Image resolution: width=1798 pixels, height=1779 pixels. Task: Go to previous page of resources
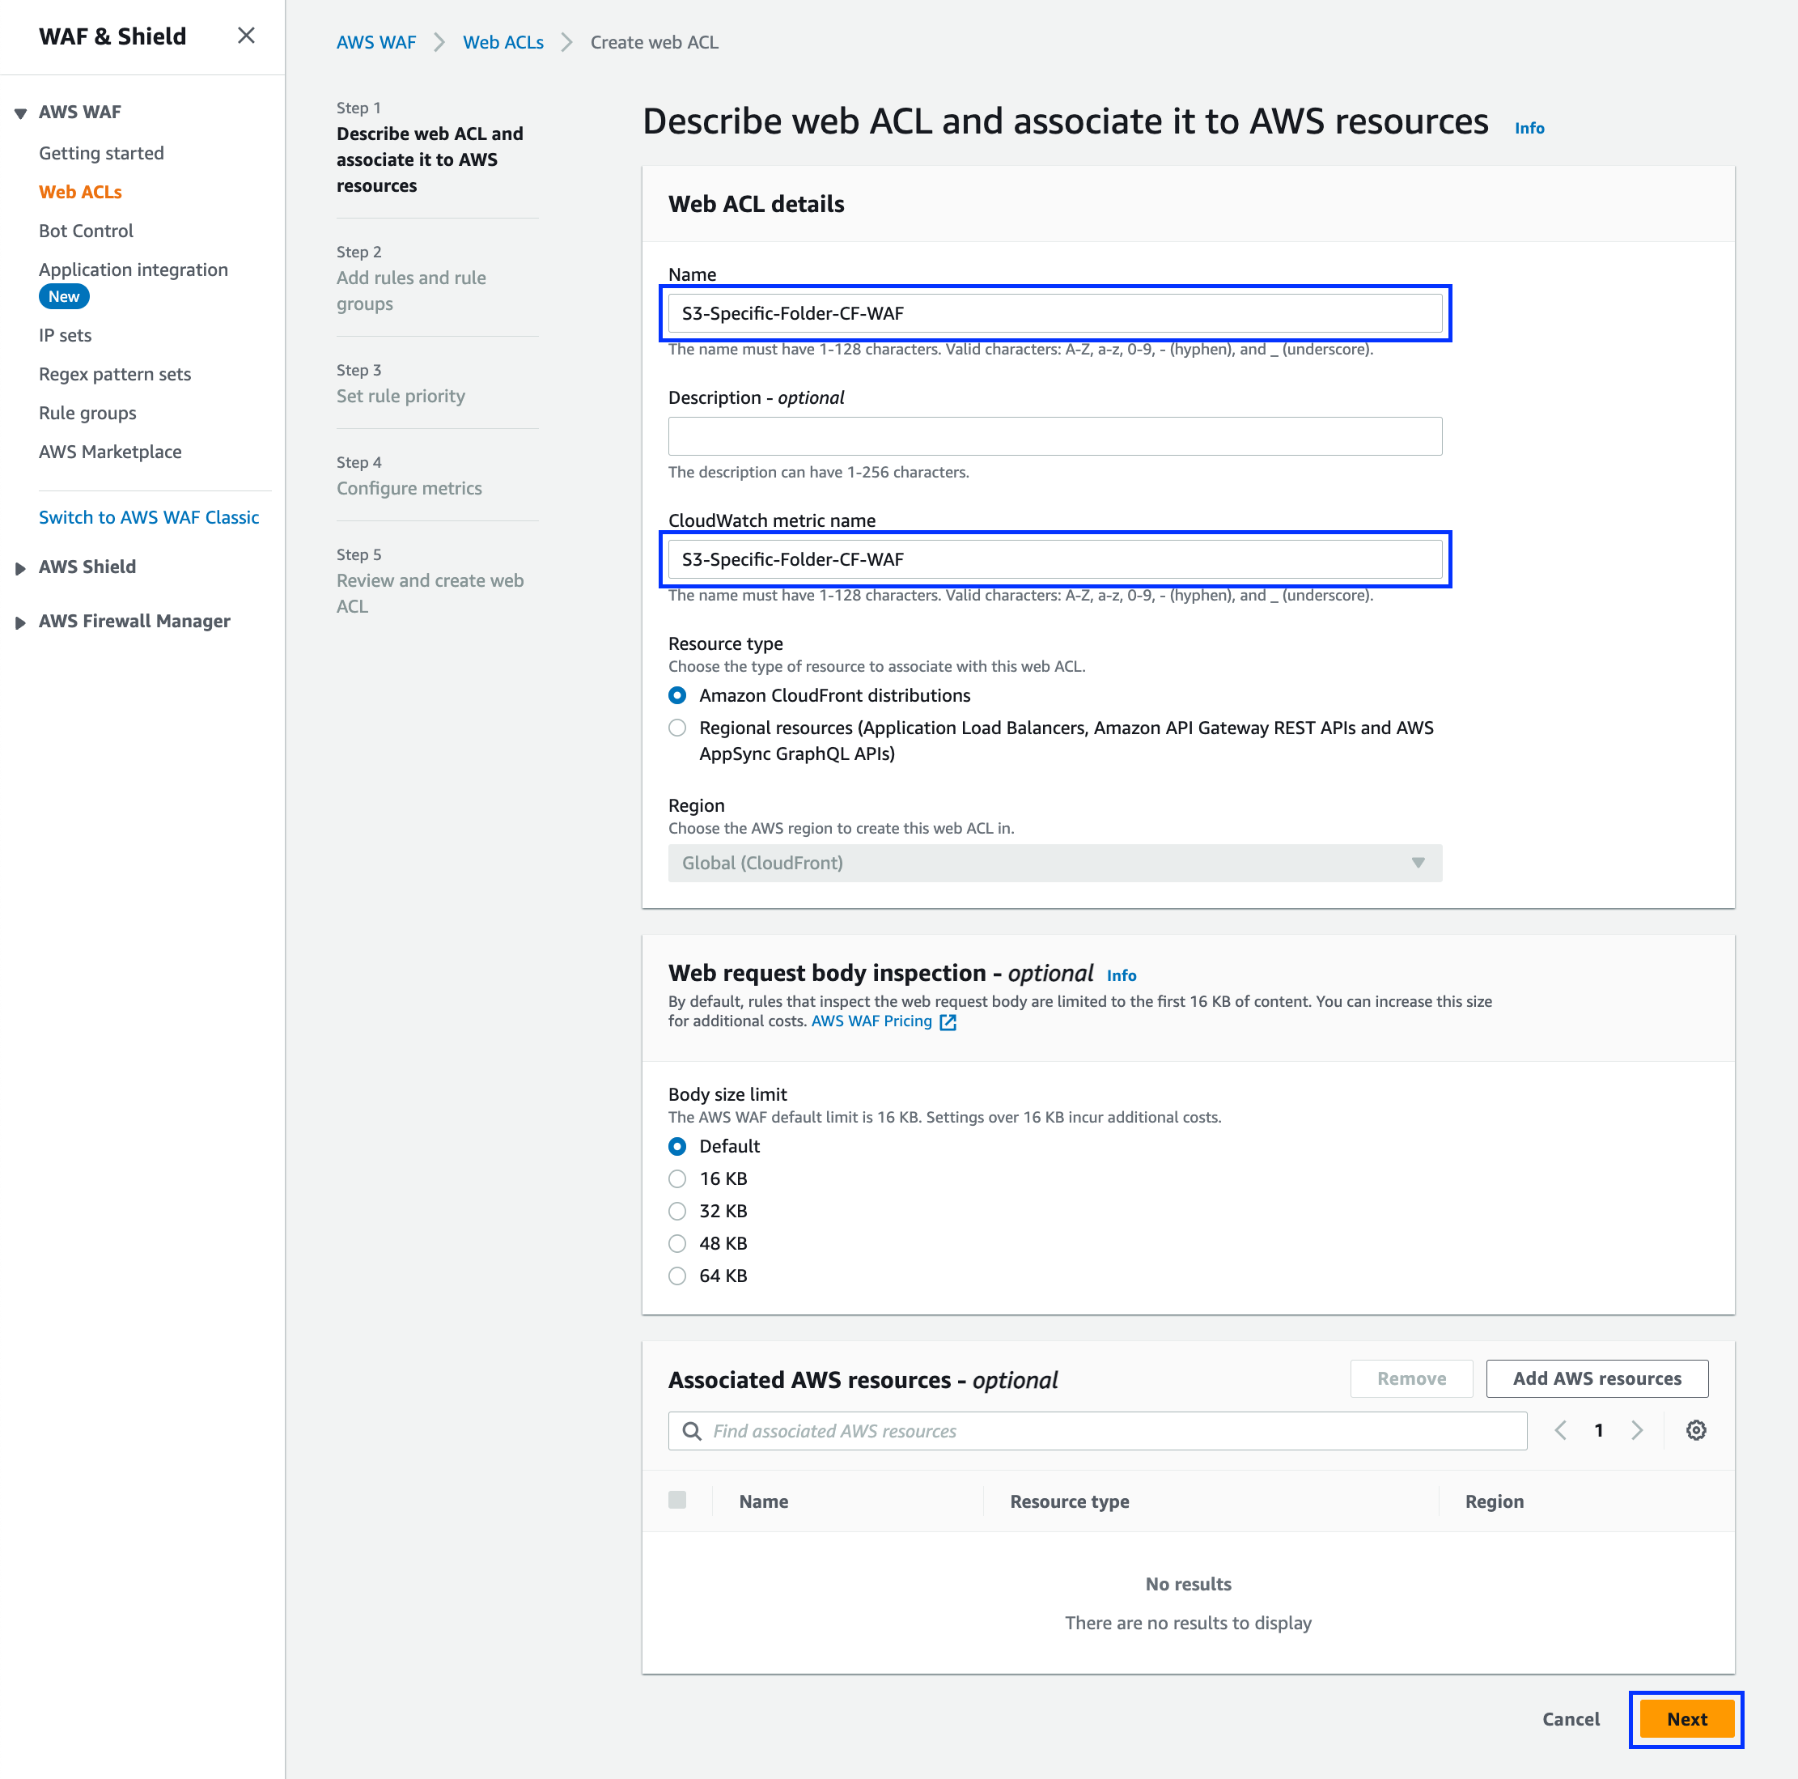(x=1561, y=1431)
